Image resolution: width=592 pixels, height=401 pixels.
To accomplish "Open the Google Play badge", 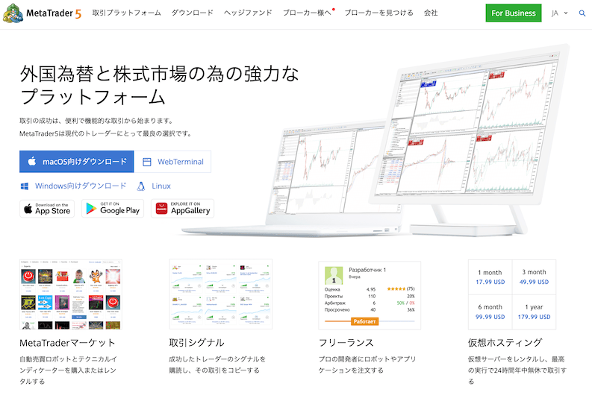I will (113, 209).
